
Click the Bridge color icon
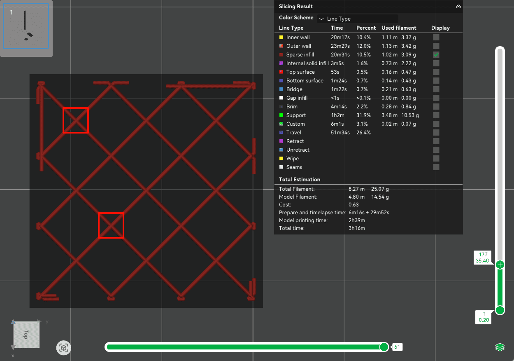coord(281,89)
